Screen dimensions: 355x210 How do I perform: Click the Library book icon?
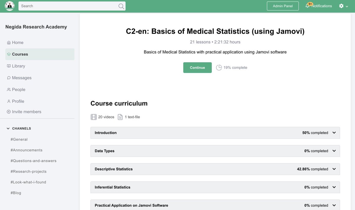pyautogui.click(x=9, y=66)
